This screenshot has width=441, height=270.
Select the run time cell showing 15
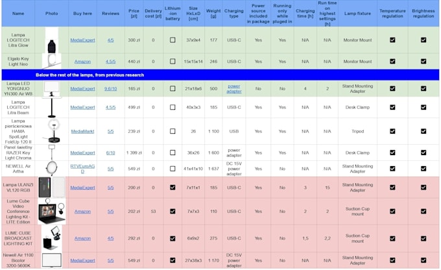tap(328, 188)
